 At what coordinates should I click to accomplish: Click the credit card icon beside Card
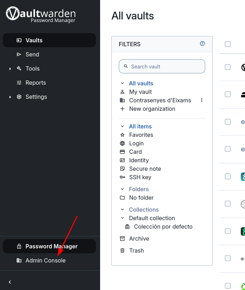point(122,152)
